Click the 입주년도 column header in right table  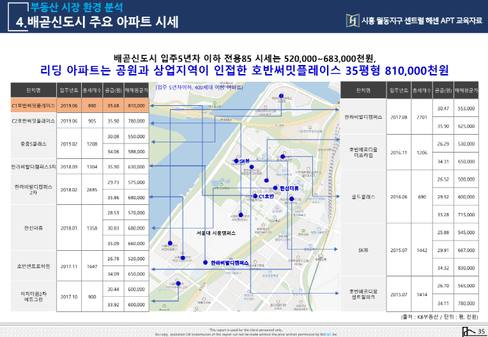[x=399, y=91]
